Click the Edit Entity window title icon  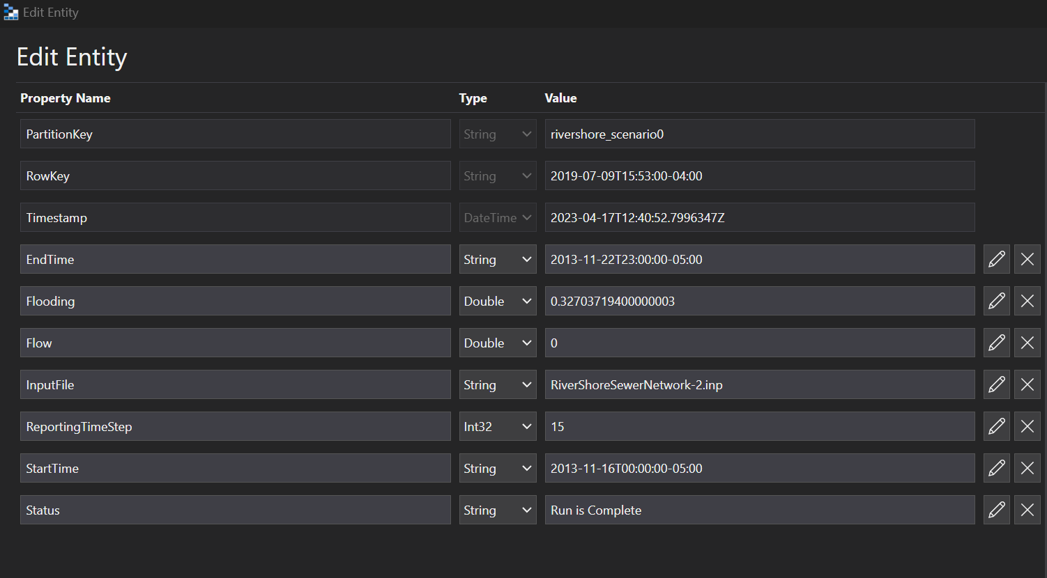[x=10, y=13]
